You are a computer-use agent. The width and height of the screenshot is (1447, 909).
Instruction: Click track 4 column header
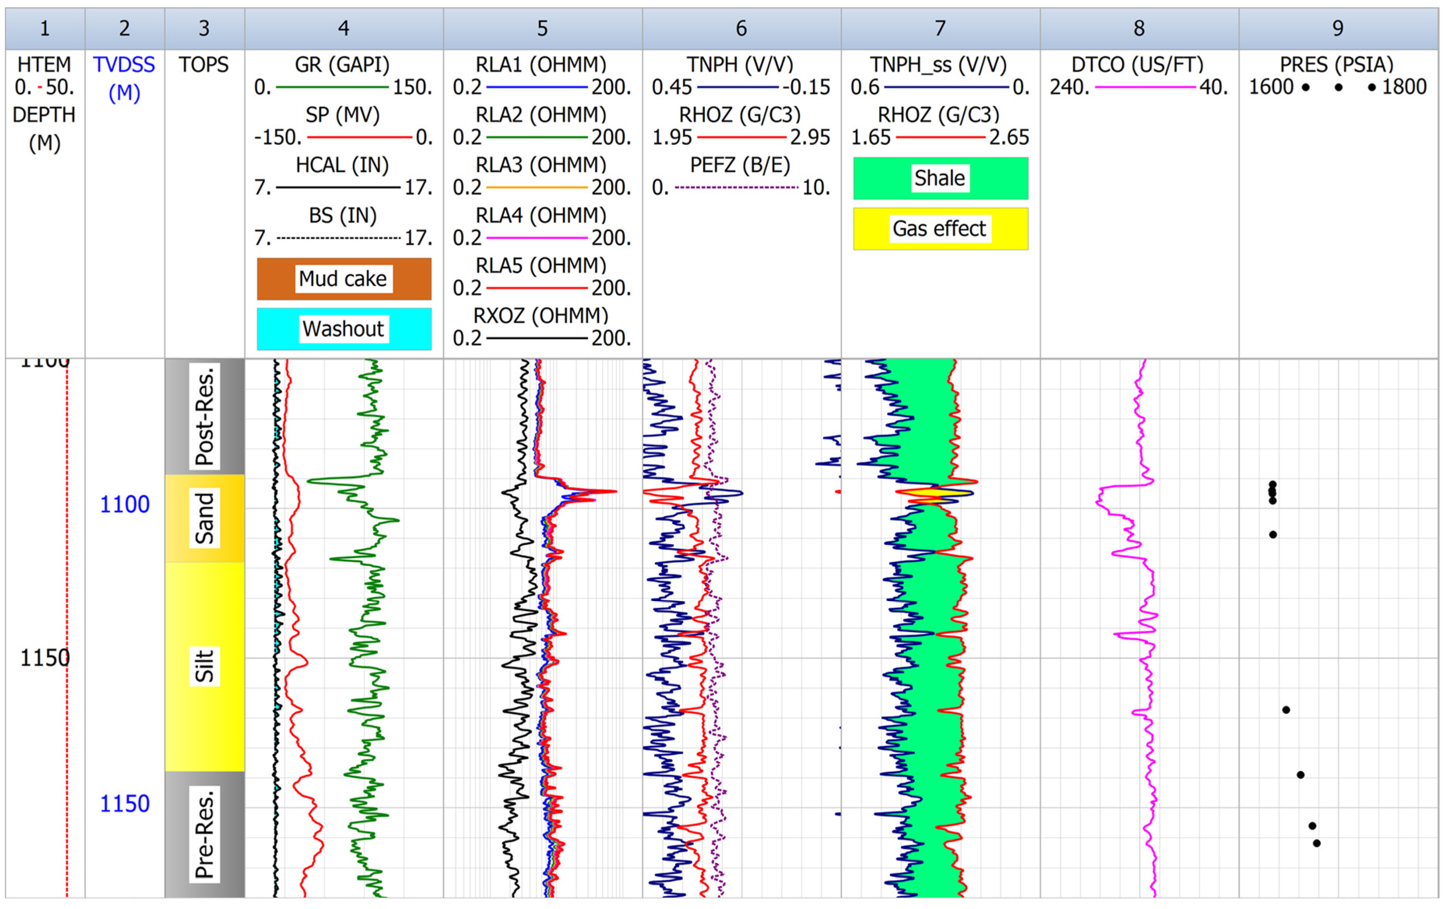pyautogui.click(x=344, y=28)
